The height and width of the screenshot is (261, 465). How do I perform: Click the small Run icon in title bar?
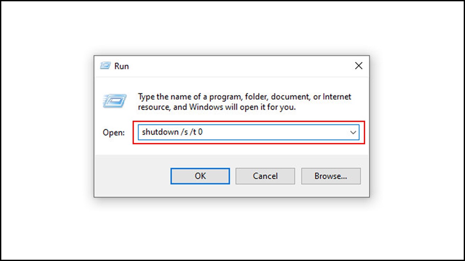105,66
